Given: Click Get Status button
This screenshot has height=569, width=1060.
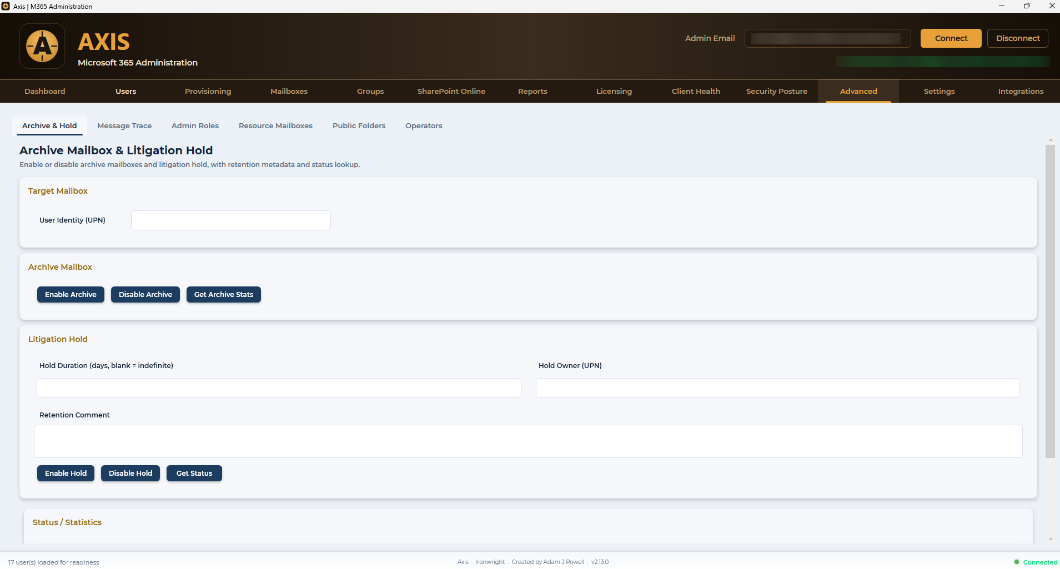Looking at the screenshot, I should tap(194, 473).
